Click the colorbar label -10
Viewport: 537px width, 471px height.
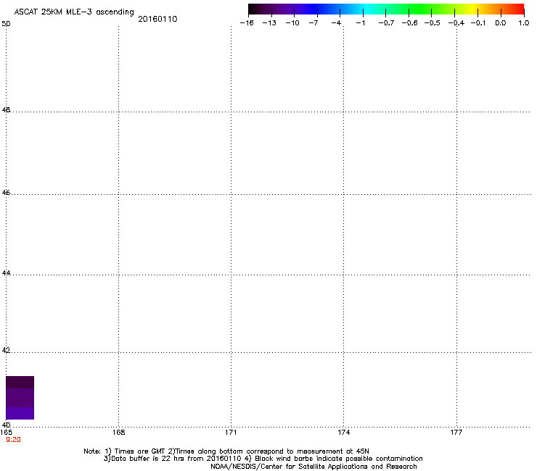click(292, 23)
